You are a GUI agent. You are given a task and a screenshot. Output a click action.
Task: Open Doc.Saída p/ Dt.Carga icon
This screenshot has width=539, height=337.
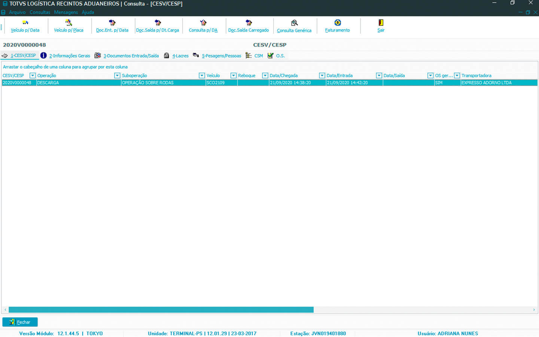click(x=158, y=23)
